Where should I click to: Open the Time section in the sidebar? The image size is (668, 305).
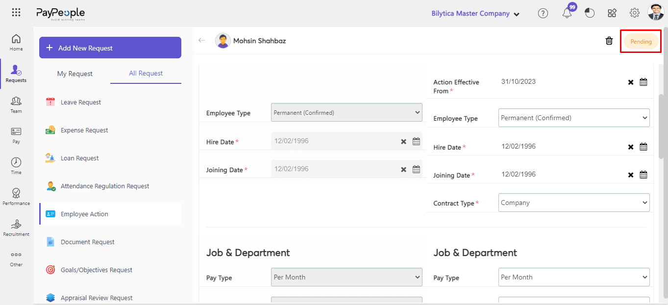(16, 166)
